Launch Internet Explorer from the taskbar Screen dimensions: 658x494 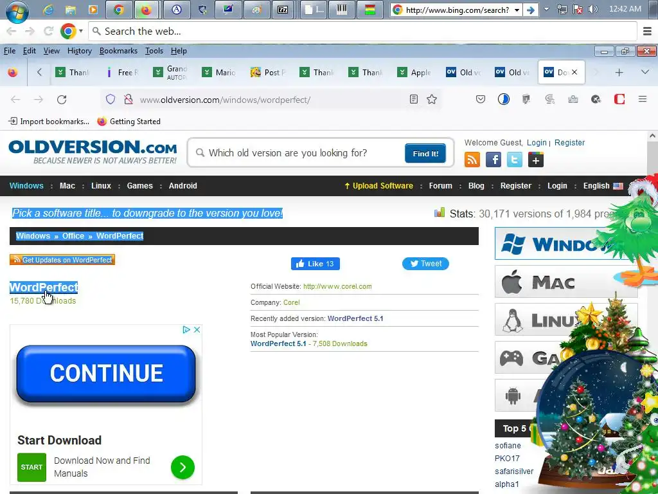click(x=48, y=10)
